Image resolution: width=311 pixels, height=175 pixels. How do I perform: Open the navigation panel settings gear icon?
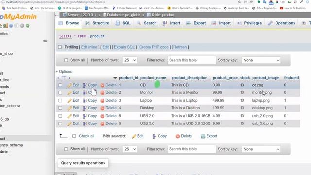click(22, 26)
